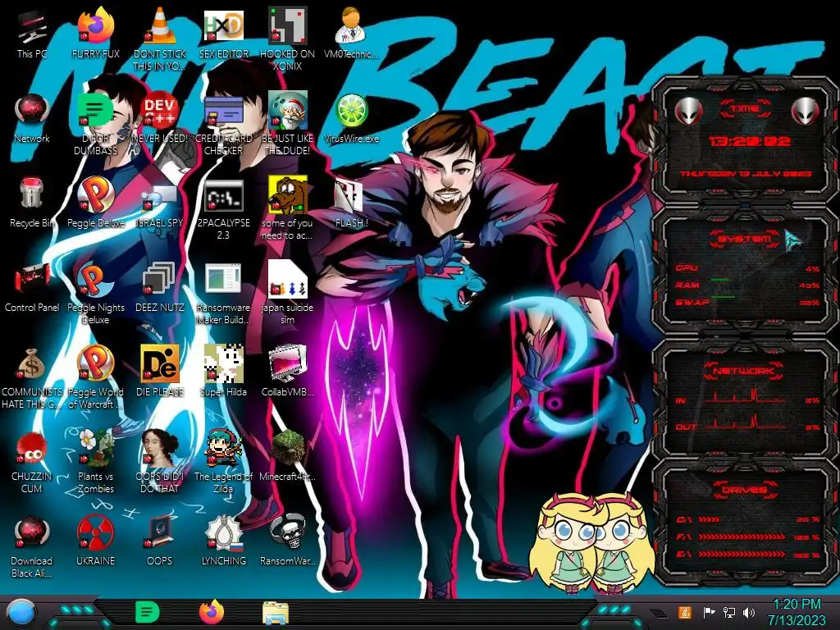Select the LYNCHING desktop icon

[x=223, y=541]
